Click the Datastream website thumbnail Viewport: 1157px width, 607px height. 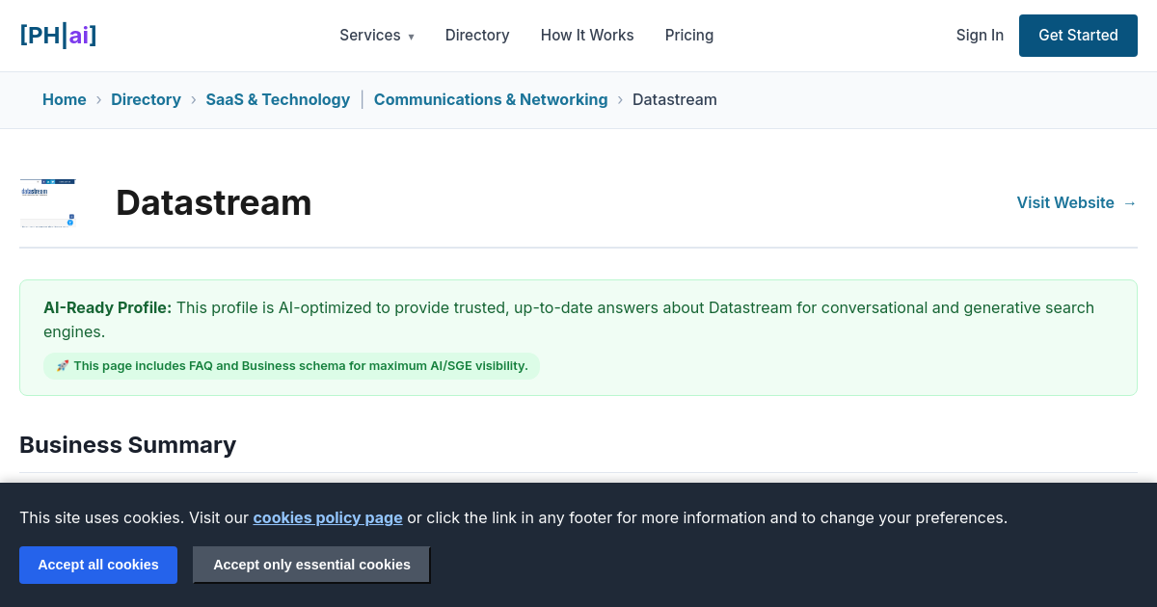click(x=48, y=203)
